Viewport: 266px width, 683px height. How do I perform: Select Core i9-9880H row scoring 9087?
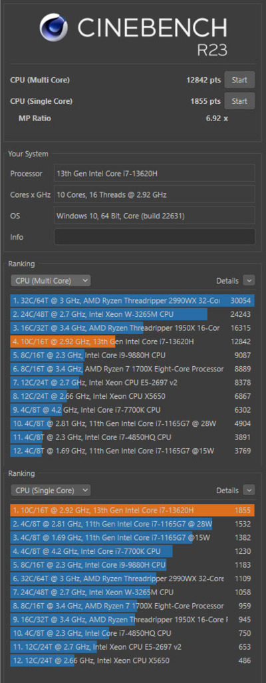pyautogui.click(x=132, y=355)
